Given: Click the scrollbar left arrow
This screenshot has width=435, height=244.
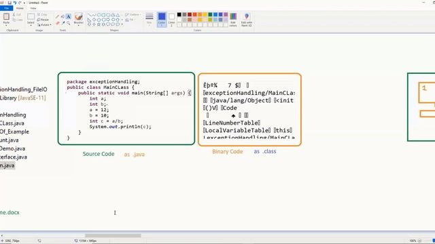Looking at the screenshot, I should (1, 236).
